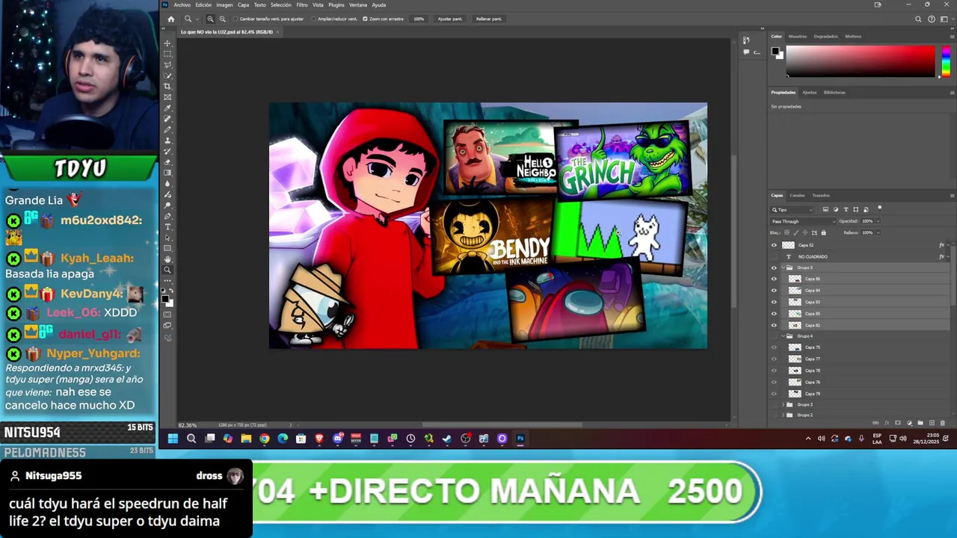Hide the Grupo 5 group
Image resolution: width=957 pixels, height=538 pixels.
pos(774,268)
